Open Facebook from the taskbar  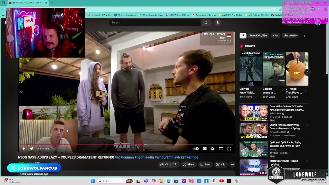click(x=206, y=181)
